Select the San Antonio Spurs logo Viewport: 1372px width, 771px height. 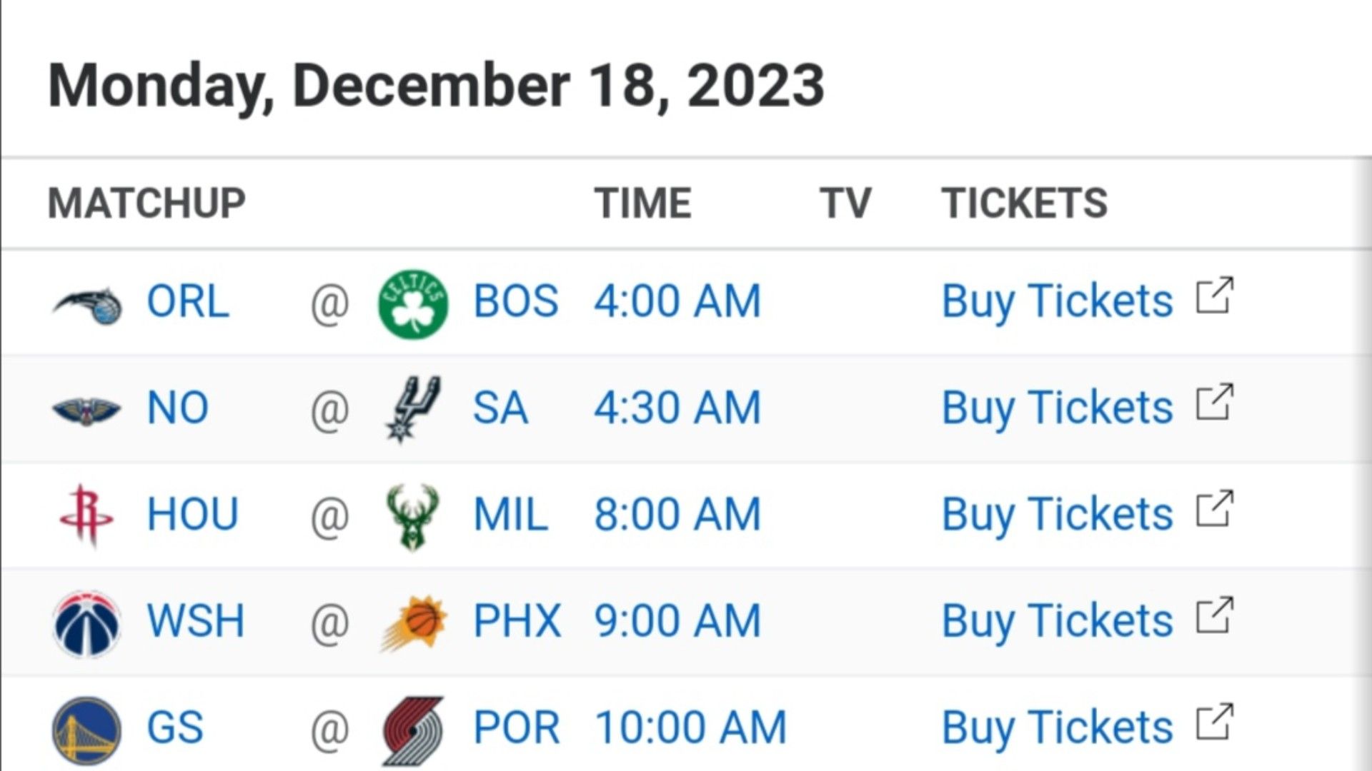pos(413,409)
